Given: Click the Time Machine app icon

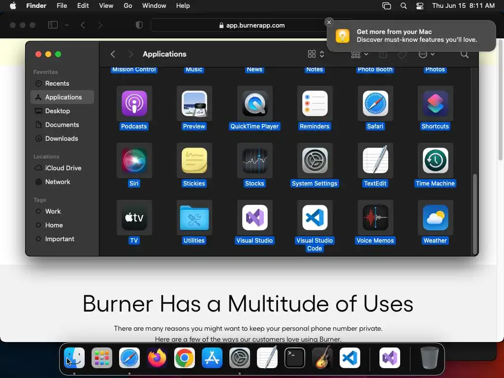Looking at the screenshot, I should 435,160.
